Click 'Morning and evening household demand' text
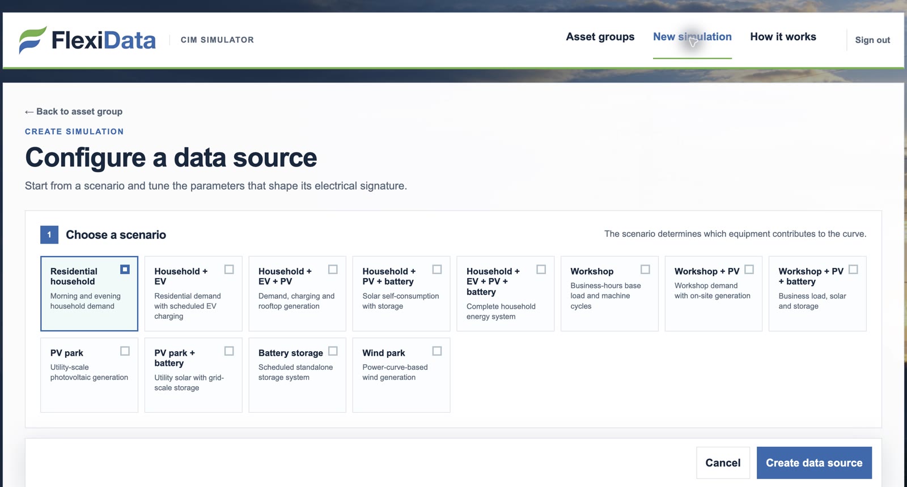 pos(86,301)
